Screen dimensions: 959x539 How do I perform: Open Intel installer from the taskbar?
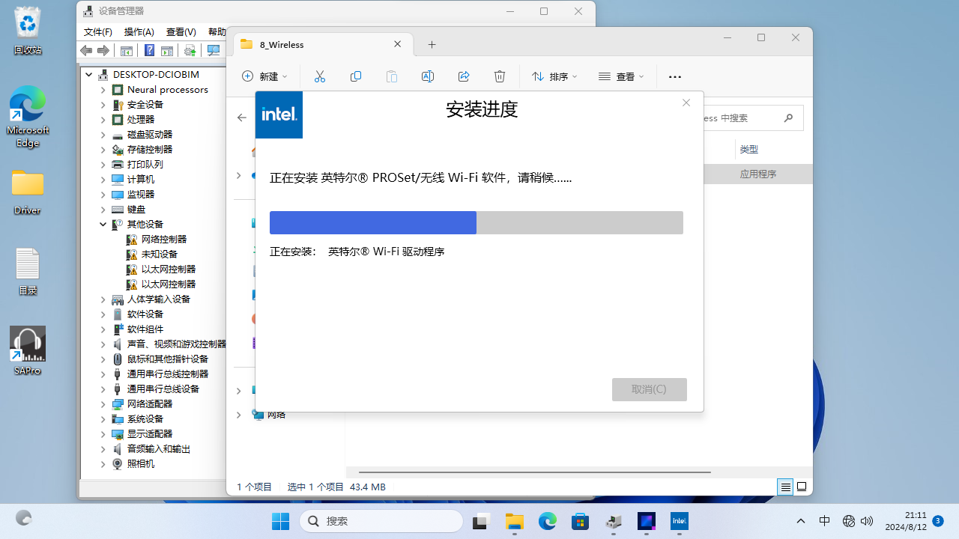pyautogui.click(x=679, y=521)
